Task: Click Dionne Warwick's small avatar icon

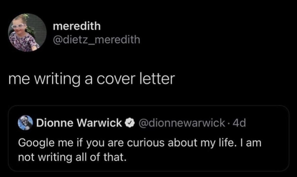Action: 25,123
